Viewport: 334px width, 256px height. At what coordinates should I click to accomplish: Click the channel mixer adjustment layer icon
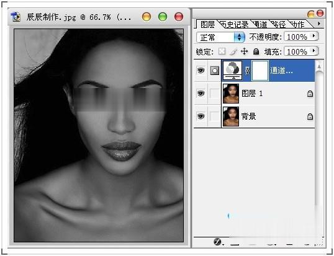point(232,70)
